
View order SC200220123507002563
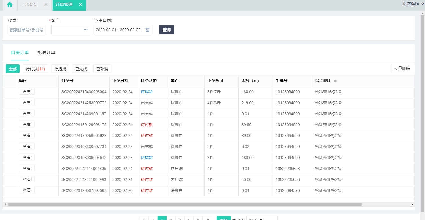click(x=27, y=190)
